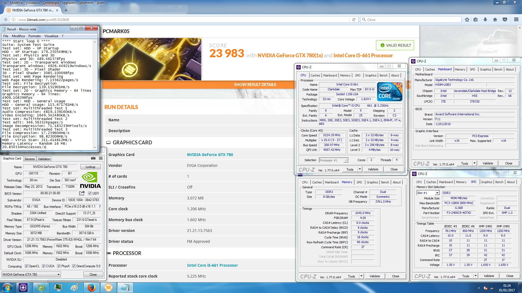Screen dimensions: 522x293
Task: Open Bench tab in CPU-Z Mainboard window
Action: click(x=498, y=69)
